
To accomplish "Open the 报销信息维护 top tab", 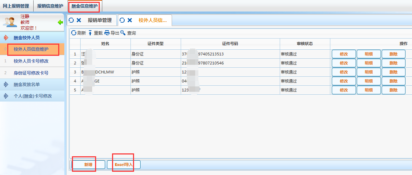I will click(50, 6).
